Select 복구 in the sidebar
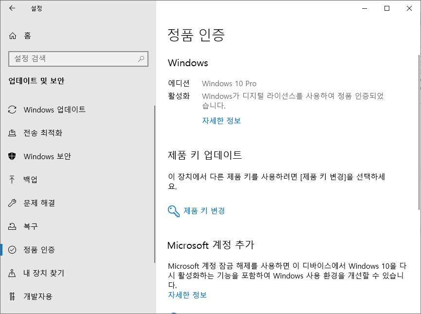421x314 pixels. [78, 226]
